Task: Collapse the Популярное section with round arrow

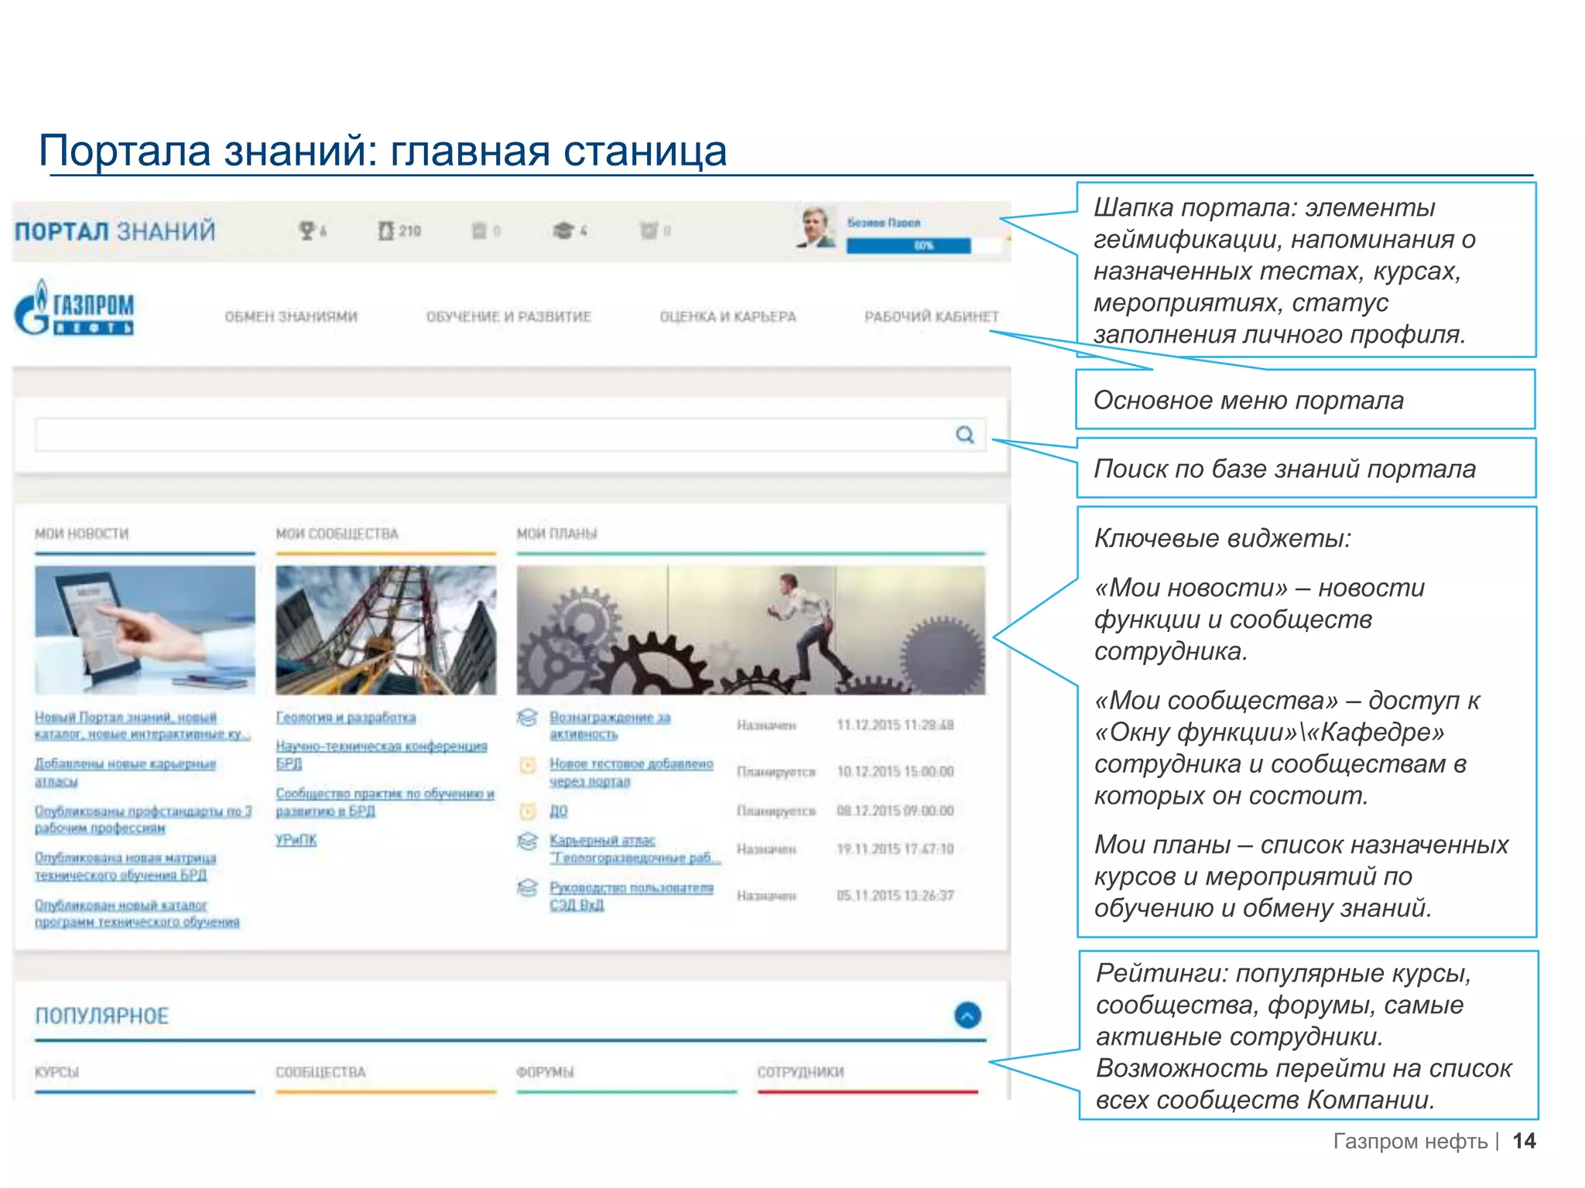Action: [x=967, y=1015]
